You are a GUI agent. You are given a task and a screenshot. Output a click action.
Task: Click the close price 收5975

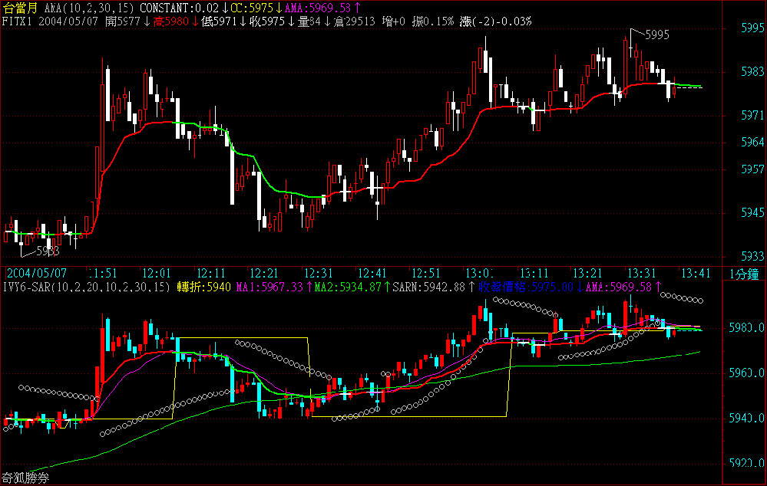pyautogui.click(x=267, y=21)
